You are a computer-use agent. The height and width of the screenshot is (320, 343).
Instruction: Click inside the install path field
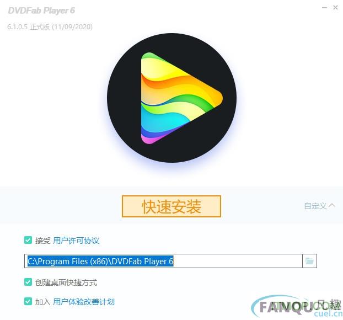click(x=163, y=261)
